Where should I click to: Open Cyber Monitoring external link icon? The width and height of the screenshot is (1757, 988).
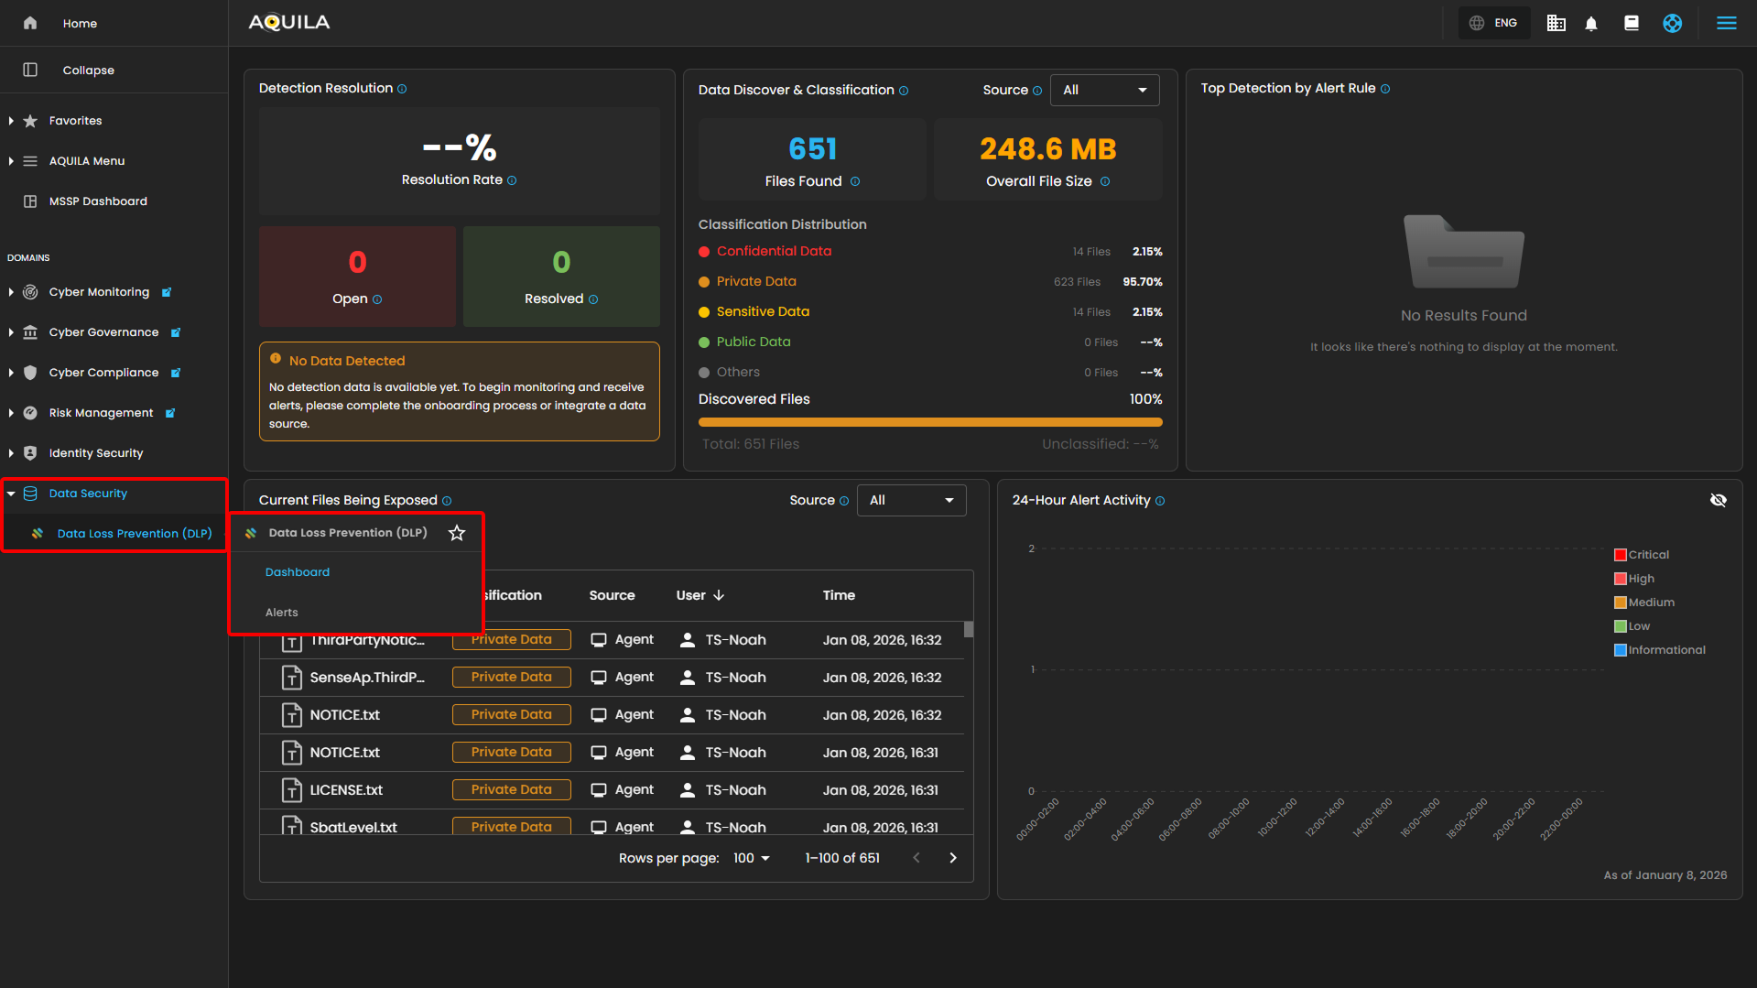167,293
